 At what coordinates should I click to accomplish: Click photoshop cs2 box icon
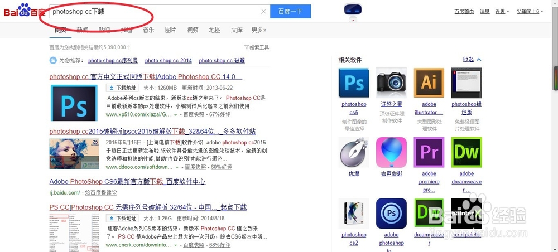[x=354, y=214]
